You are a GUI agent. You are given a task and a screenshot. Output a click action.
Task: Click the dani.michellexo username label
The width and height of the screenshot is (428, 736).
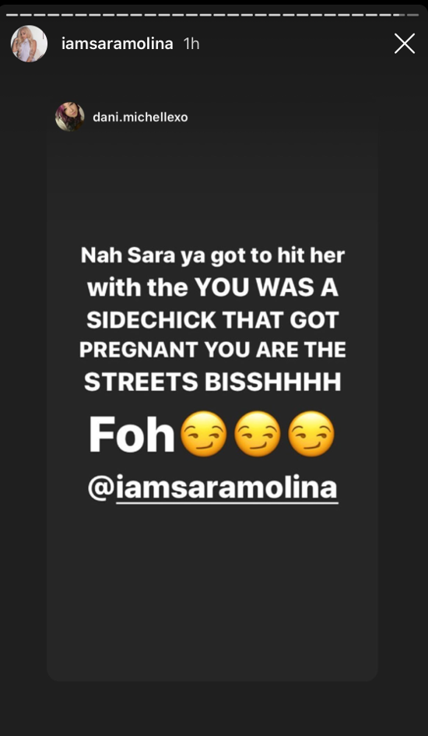tap(140, 118)
